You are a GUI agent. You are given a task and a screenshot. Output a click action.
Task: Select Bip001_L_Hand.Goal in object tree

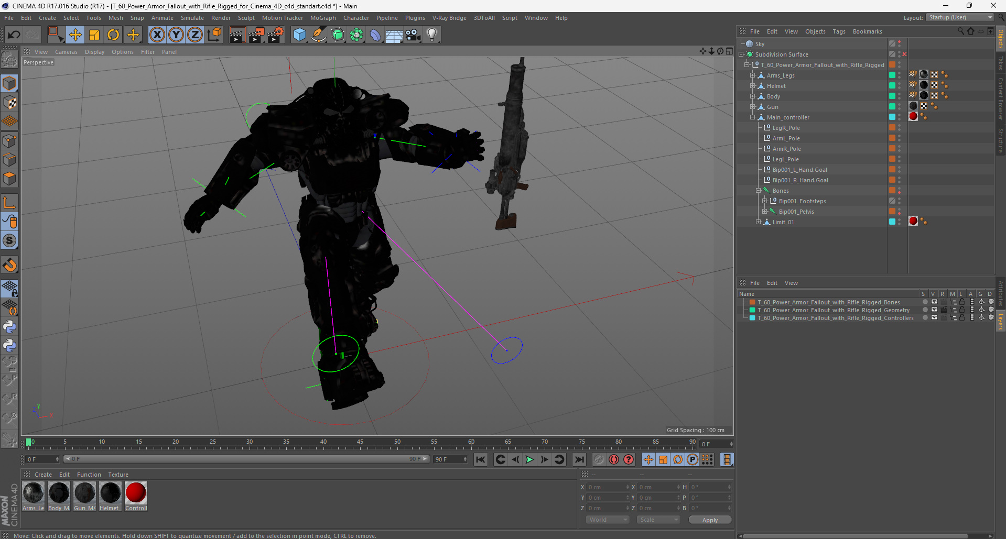[799, 170]
